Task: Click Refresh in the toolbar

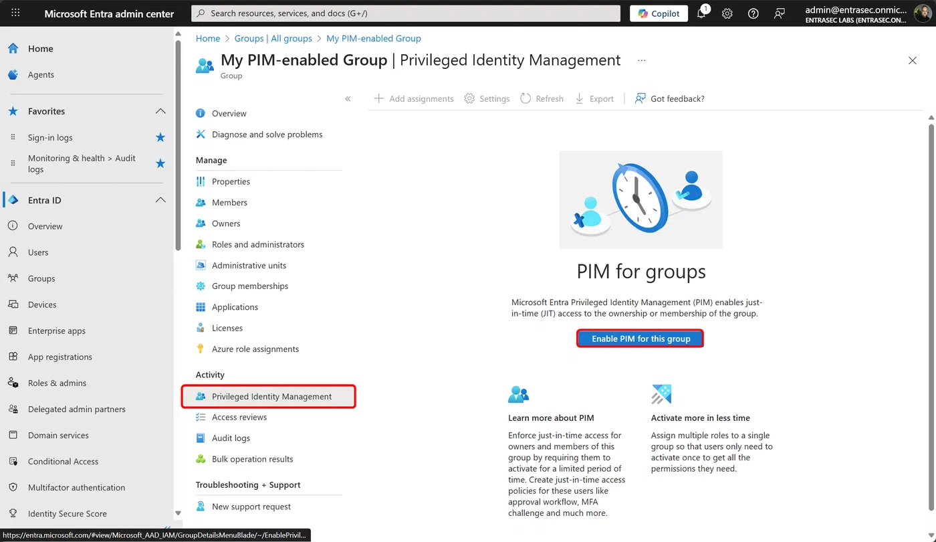Action: pos(542,98)
